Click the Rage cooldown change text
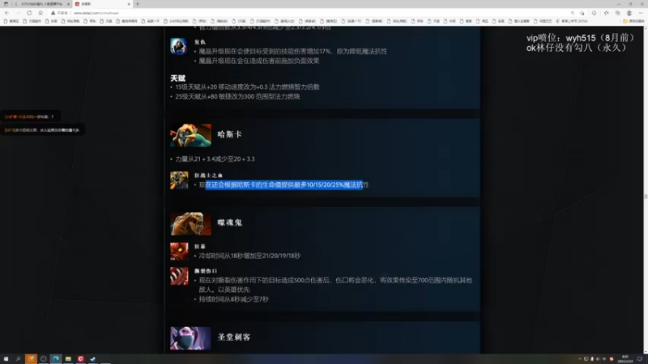Viewport: 648px width, 364px height. [249, 256]
